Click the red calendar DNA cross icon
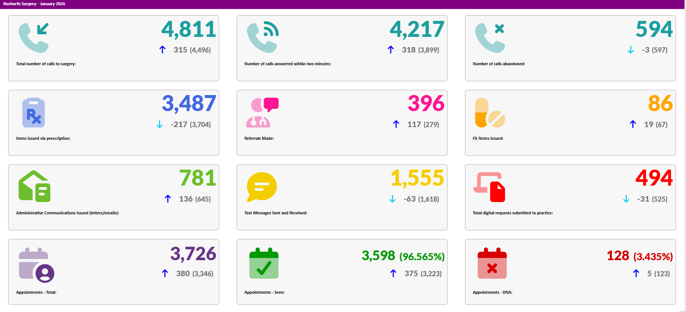The height and width of the screenshot is (312, 686). point(492,264)
